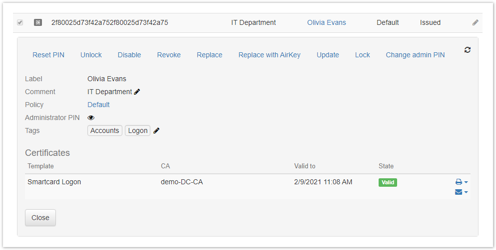Toggle the checkbox for the device row
496x250 pixels.
pyautogui.click(x=20, y=22)
